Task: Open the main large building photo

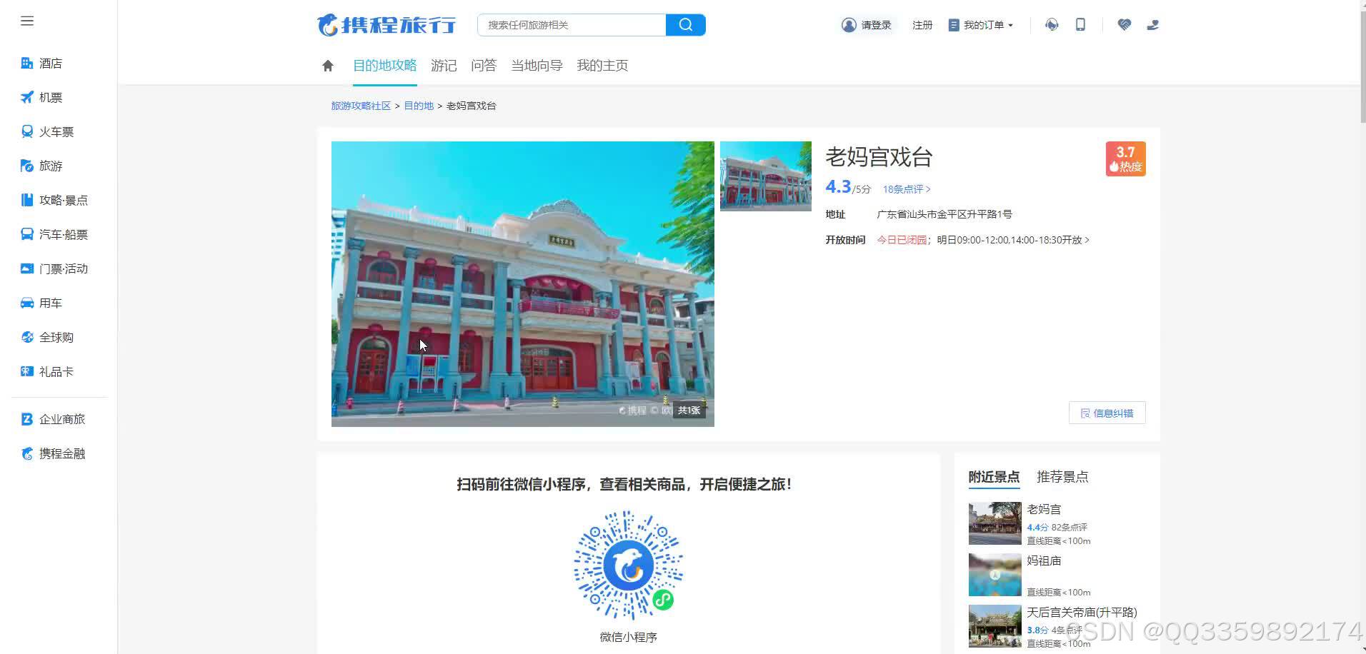Action: (x=523, y=284)
